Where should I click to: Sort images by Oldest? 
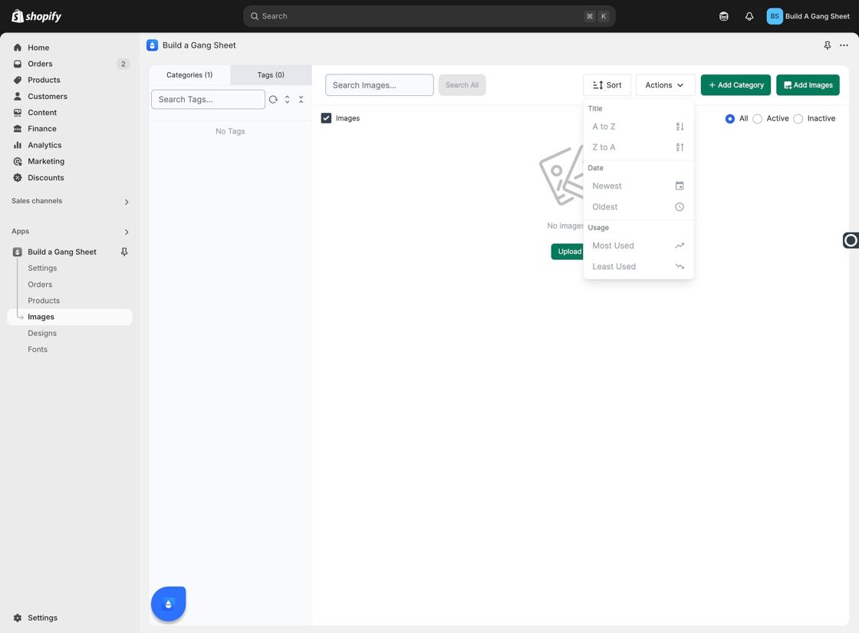(638, 207)
